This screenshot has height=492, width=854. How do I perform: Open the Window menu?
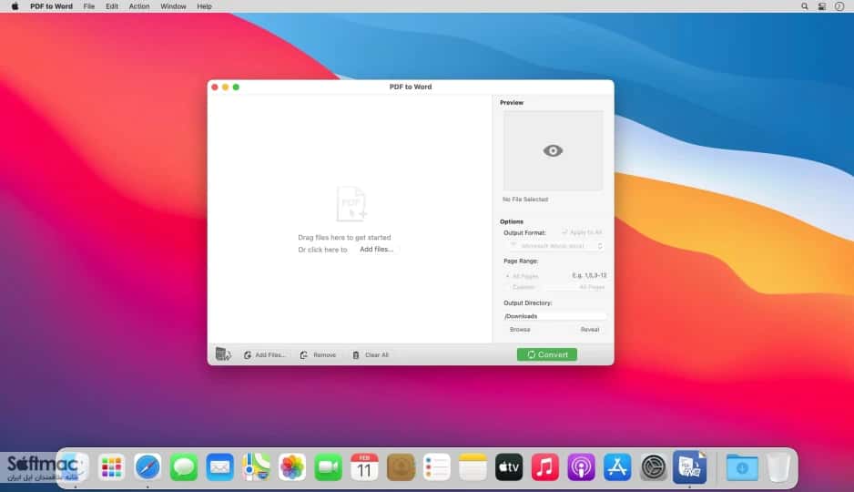[173, 6]
